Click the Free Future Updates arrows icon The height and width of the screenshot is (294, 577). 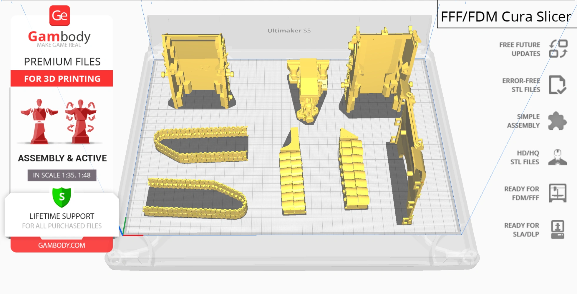558,49
